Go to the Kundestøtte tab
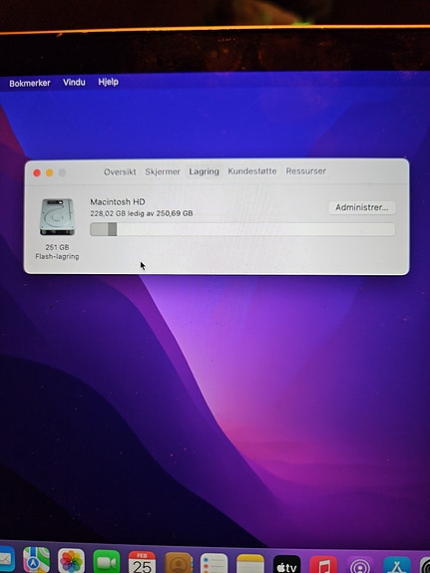 coord(252,171)
